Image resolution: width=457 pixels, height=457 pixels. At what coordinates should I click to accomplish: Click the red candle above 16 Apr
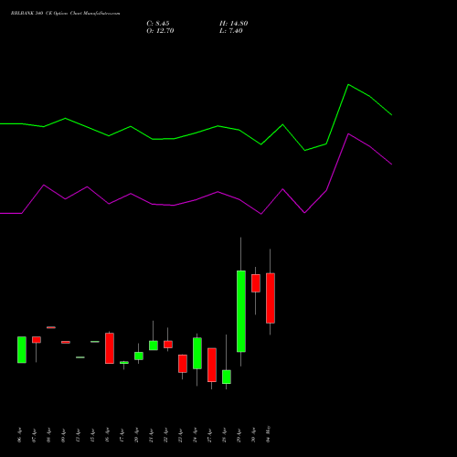click(x=110, y=348)
